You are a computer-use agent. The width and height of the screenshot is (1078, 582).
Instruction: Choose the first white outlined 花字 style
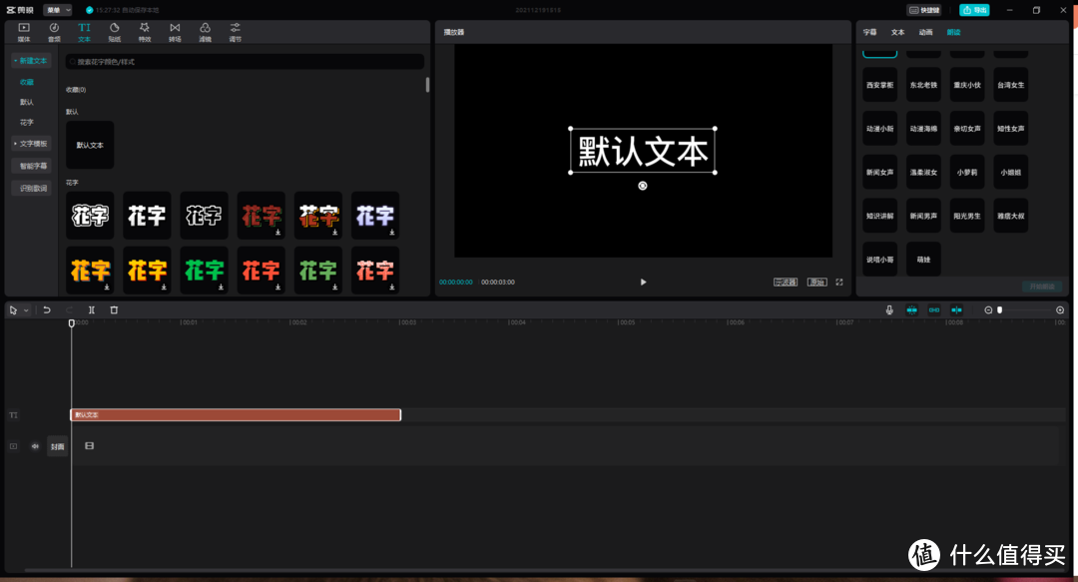click(x=90, y=216)
